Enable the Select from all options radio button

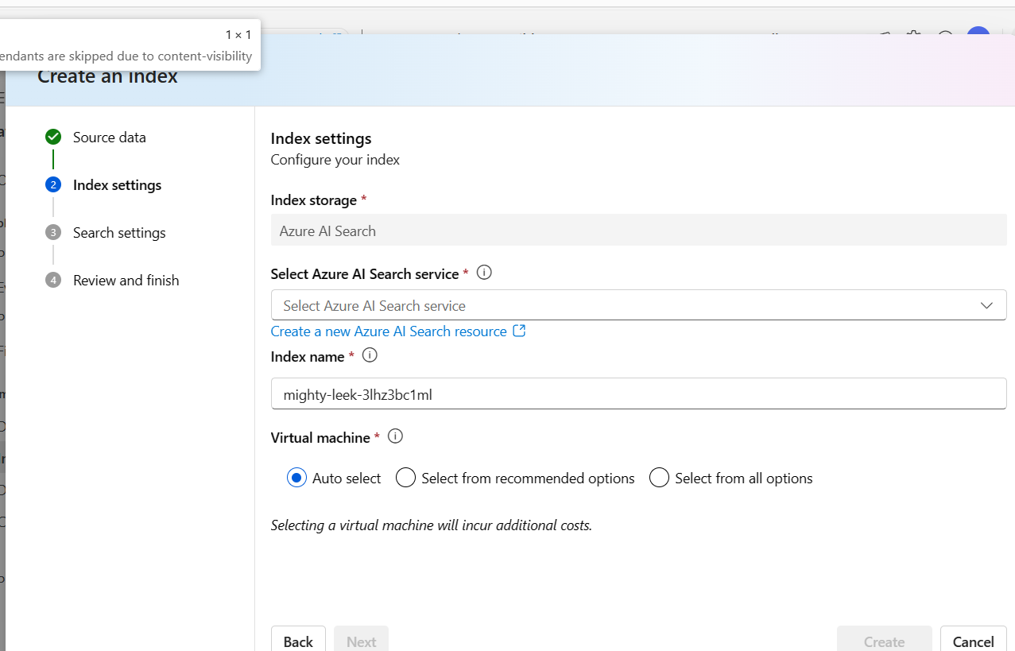[x=659, y=477]
